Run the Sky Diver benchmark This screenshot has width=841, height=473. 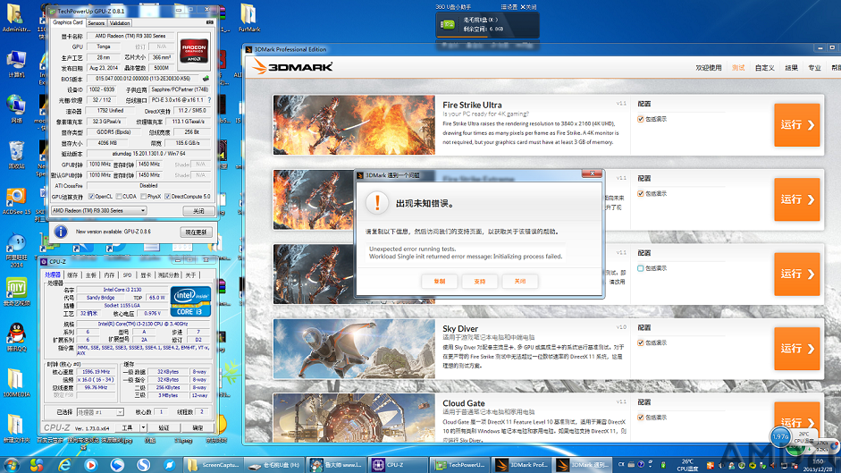click(x=796, y=349)
